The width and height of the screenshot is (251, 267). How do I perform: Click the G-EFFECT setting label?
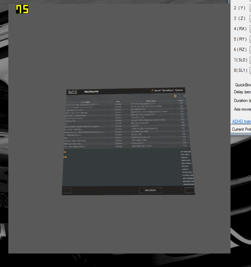pyautogui.click(x=185, y=169)
